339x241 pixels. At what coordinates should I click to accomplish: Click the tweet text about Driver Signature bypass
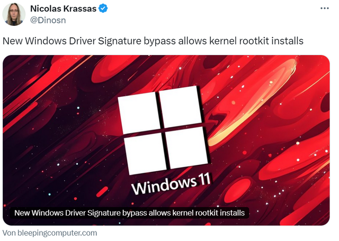[153, 41]
